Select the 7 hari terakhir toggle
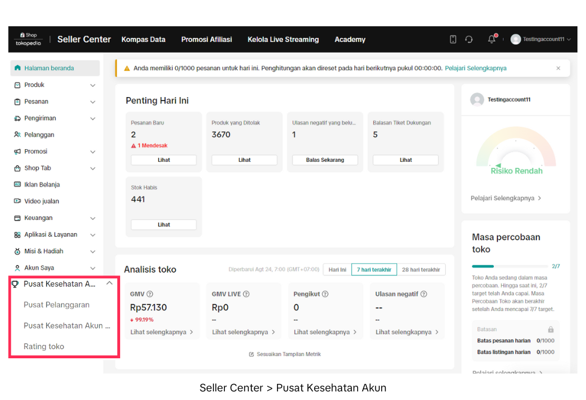The width and height of the screenshot is (586, 400). tap(374, 270)
